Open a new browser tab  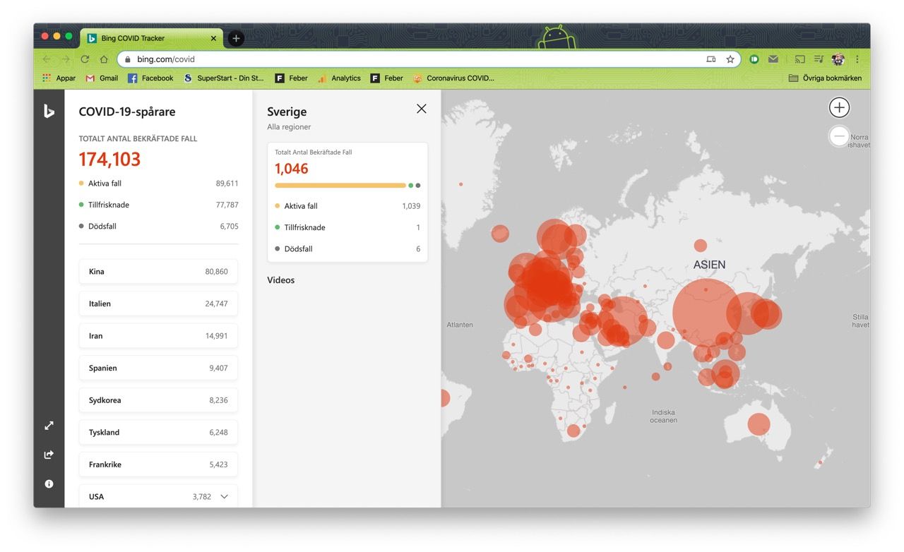point(236,38)
